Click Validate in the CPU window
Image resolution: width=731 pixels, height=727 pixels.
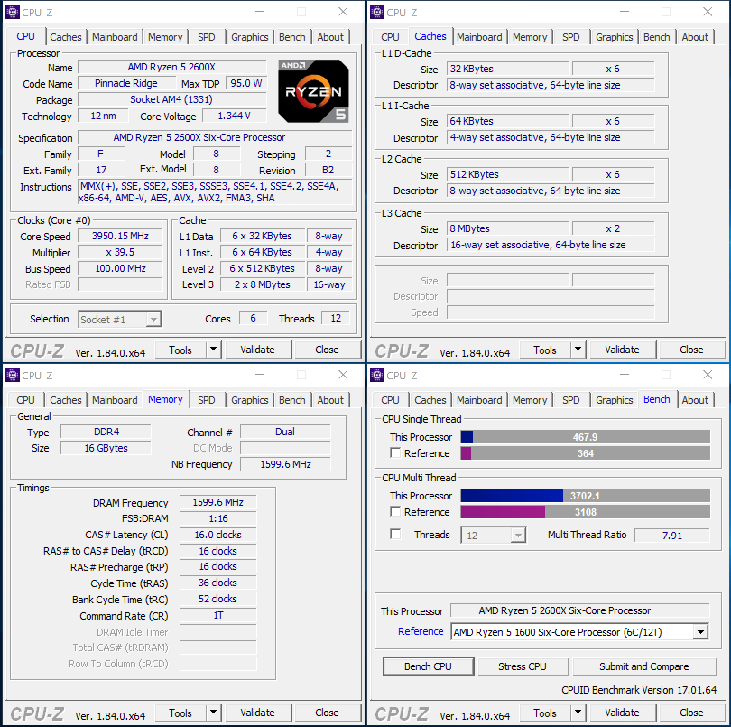click(x=258, y=350)
